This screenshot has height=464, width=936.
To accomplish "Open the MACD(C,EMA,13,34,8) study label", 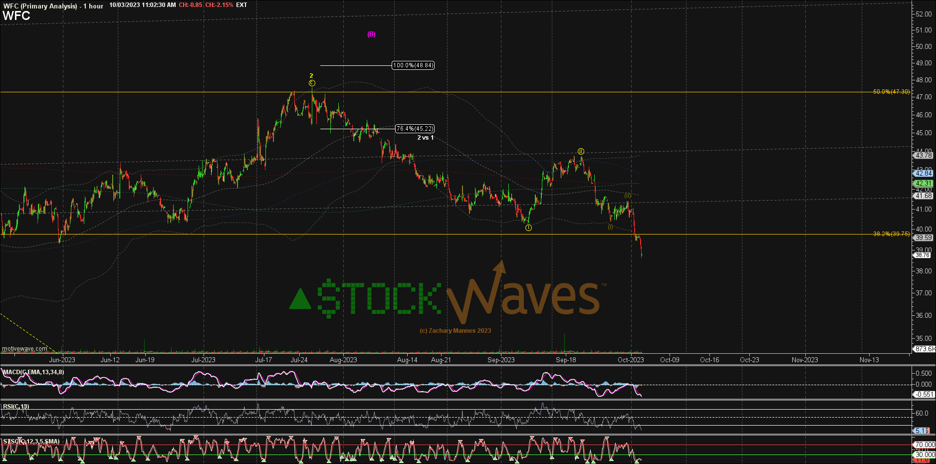I will pyautogui.click(x=33, y=372).
